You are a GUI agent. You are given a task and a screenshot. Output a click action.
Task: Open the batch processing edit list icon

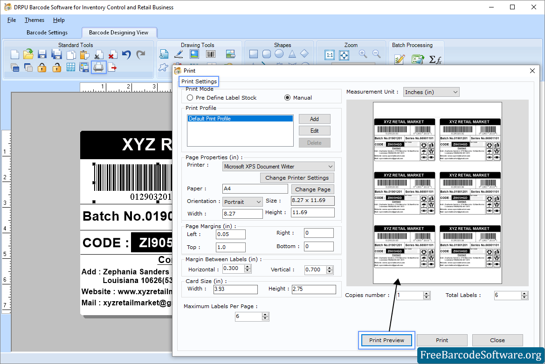tap(400, 59)
